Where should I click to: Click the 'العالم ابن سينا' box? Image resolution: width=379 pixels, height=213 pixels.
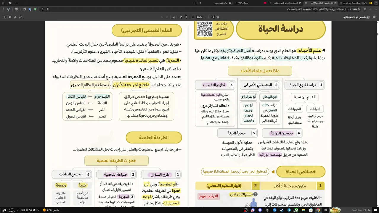coord(305,97)
